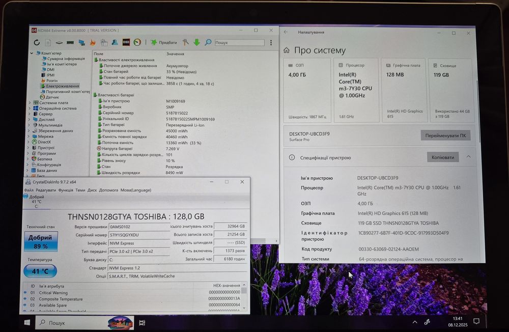Click the Пошук search field in AIDA64
The width and height of the screenshot is (509, 332).
pyautogui.click(x=239, y=43)
